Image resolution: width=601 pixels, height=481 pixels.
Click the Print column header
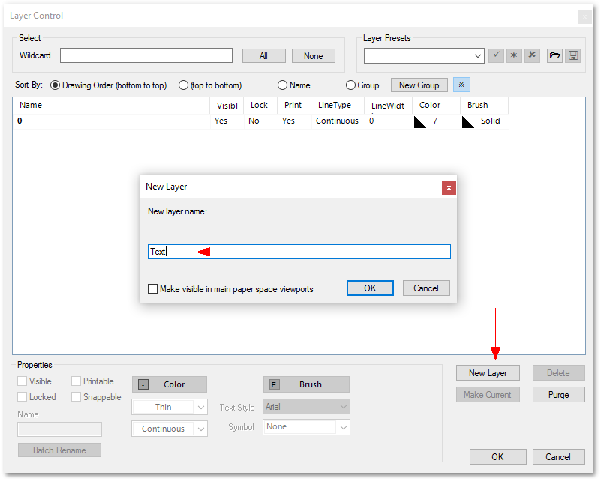293,105
